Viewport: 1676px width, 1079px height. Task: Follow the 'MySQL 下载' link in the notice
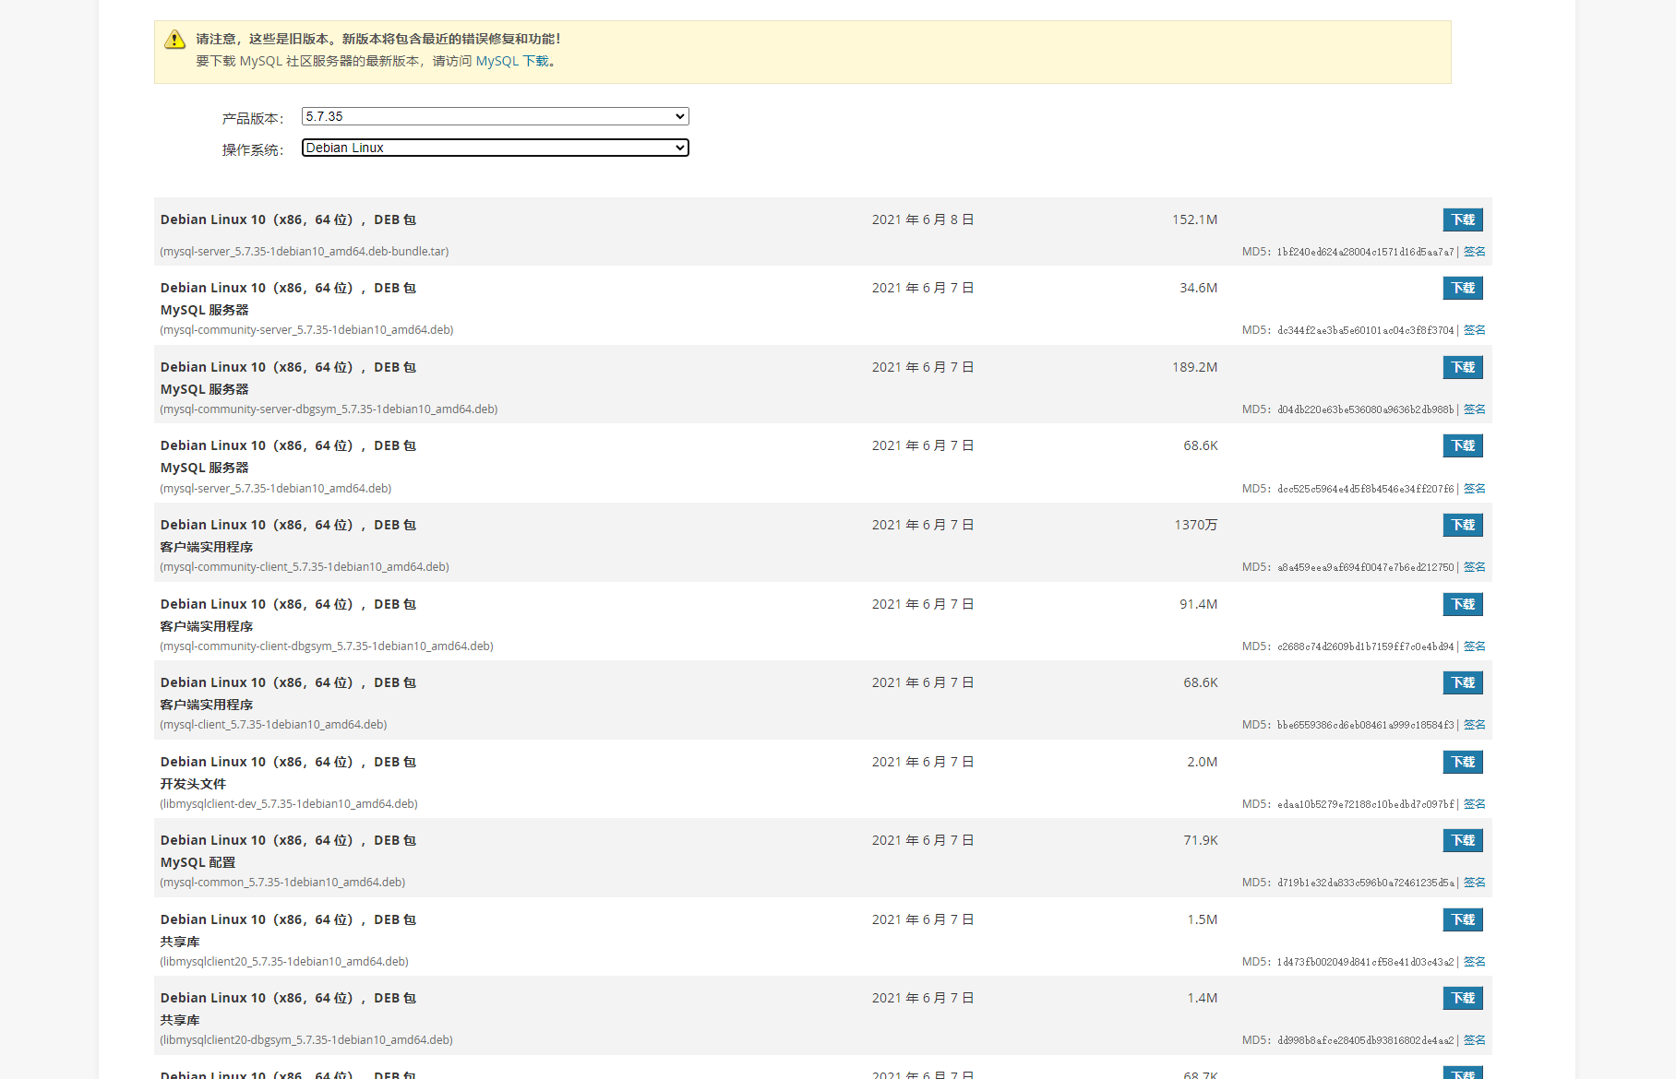[512, 61]
